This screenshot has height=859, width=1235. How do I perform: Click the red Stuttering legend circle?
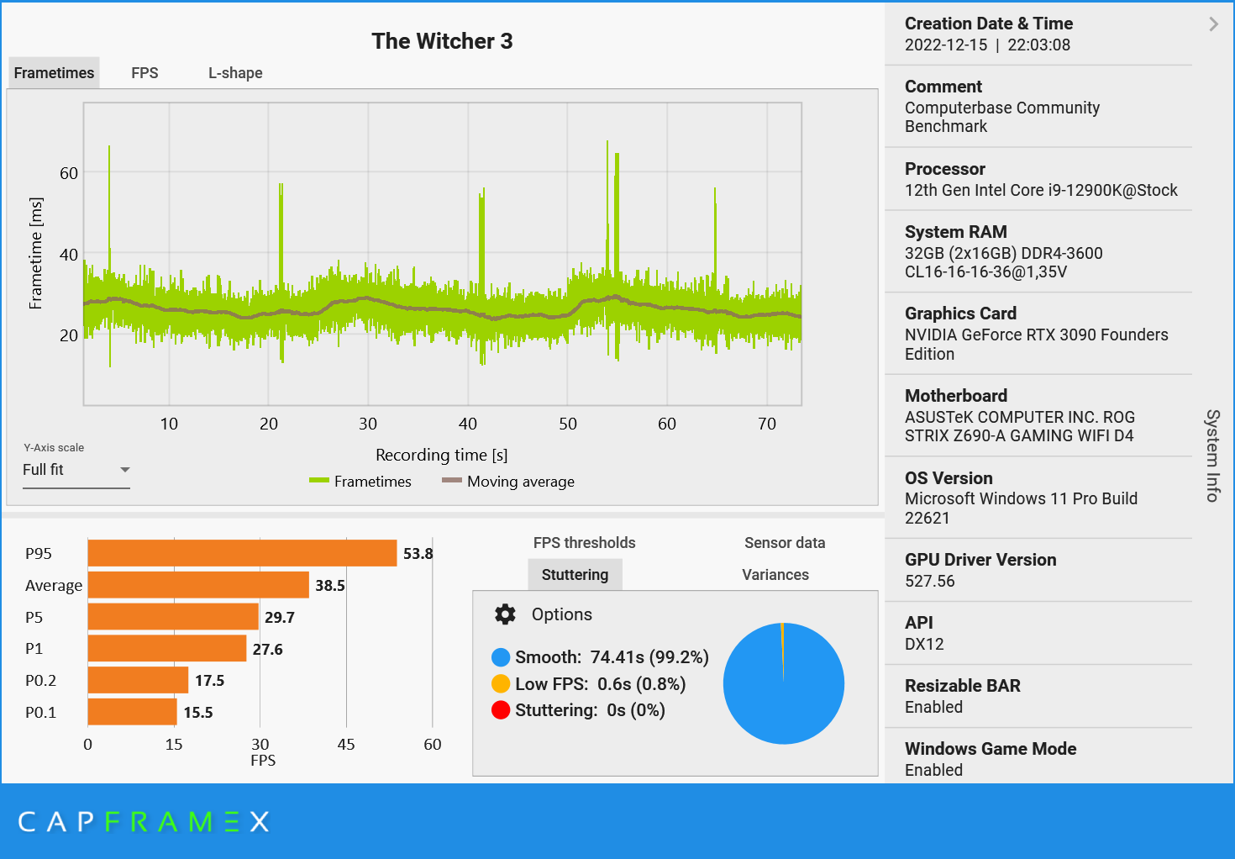tap(501, 710)
